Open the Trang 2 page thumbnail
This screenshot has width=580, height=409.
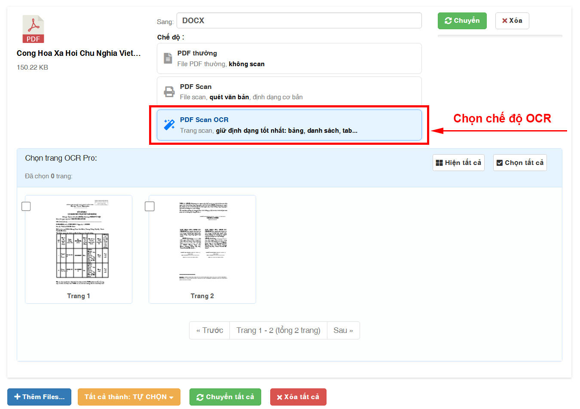coord(203,243)
